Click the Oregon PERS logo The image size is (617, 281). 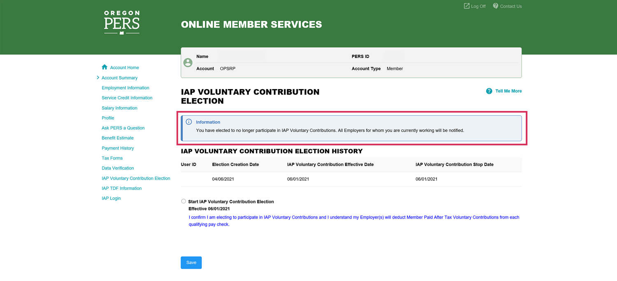[122, 23]
